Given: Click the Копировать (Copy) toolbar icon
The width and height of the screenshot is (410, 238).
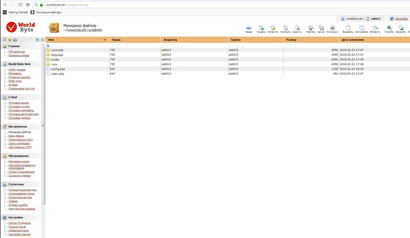Looking at the screenshot, I should [x=362, y=28].
